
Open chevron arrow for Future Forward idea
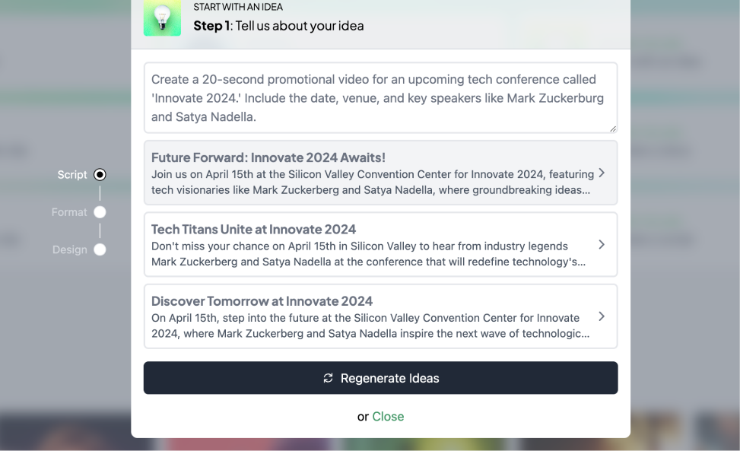click(x=602, y=173)
